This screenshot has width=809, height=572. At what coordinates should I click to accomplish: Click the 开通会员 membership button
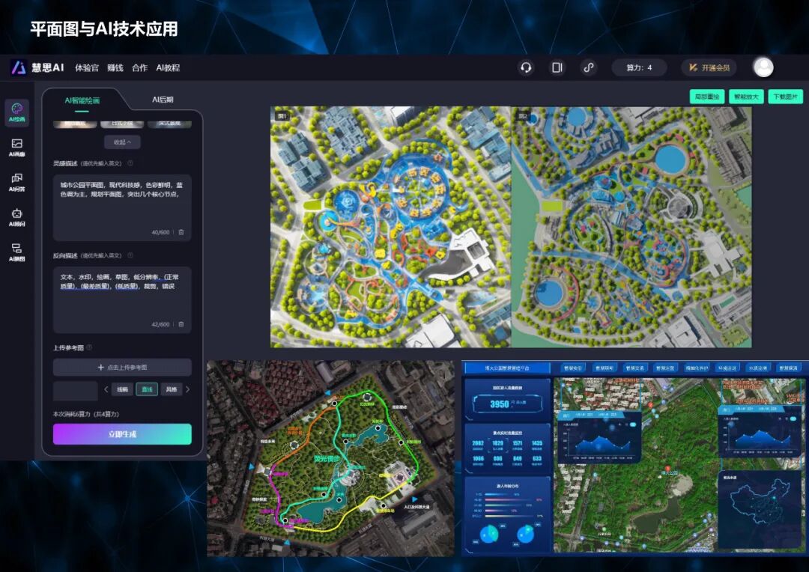[709, 67]
